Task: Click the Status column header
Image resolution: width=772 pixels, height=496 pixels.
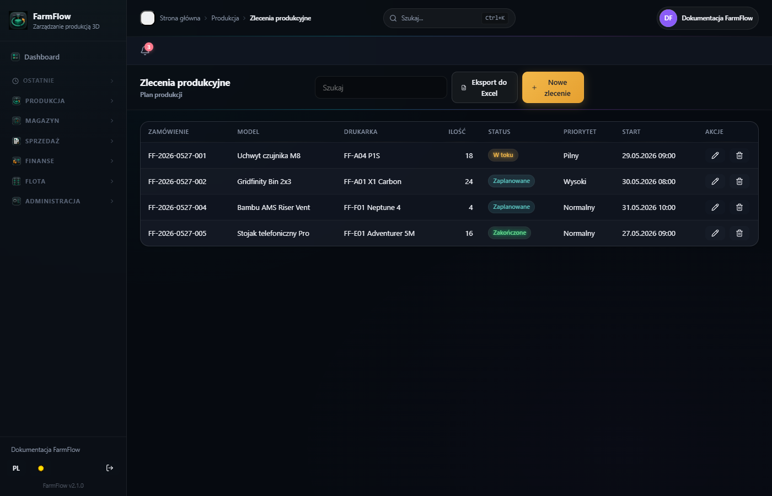Action: pos(499,132)
